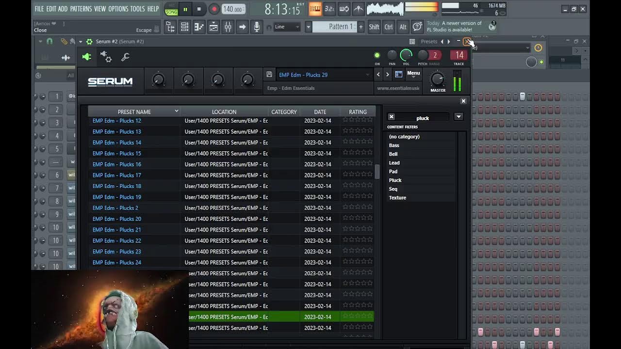Open the search options dropdown arrow
The width and height of the screenshot is (621, 349).
point(458,117)
